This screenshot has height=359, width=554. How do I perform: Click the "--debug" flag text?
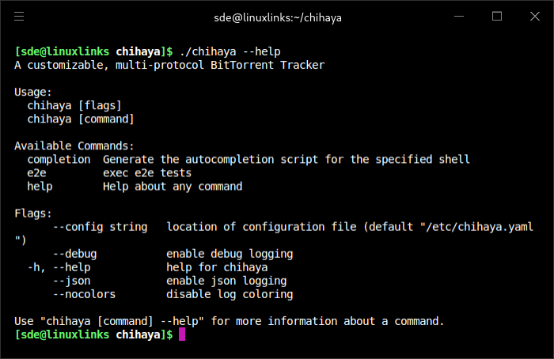(x=74, y=254)
